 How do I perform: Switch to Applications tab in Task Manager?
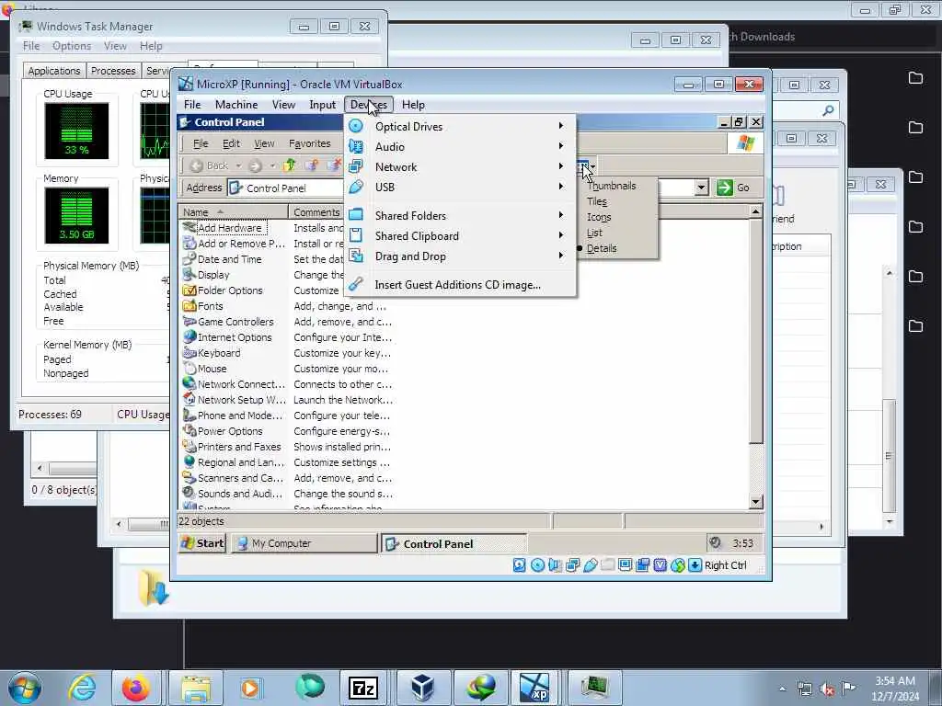(54, 71)
